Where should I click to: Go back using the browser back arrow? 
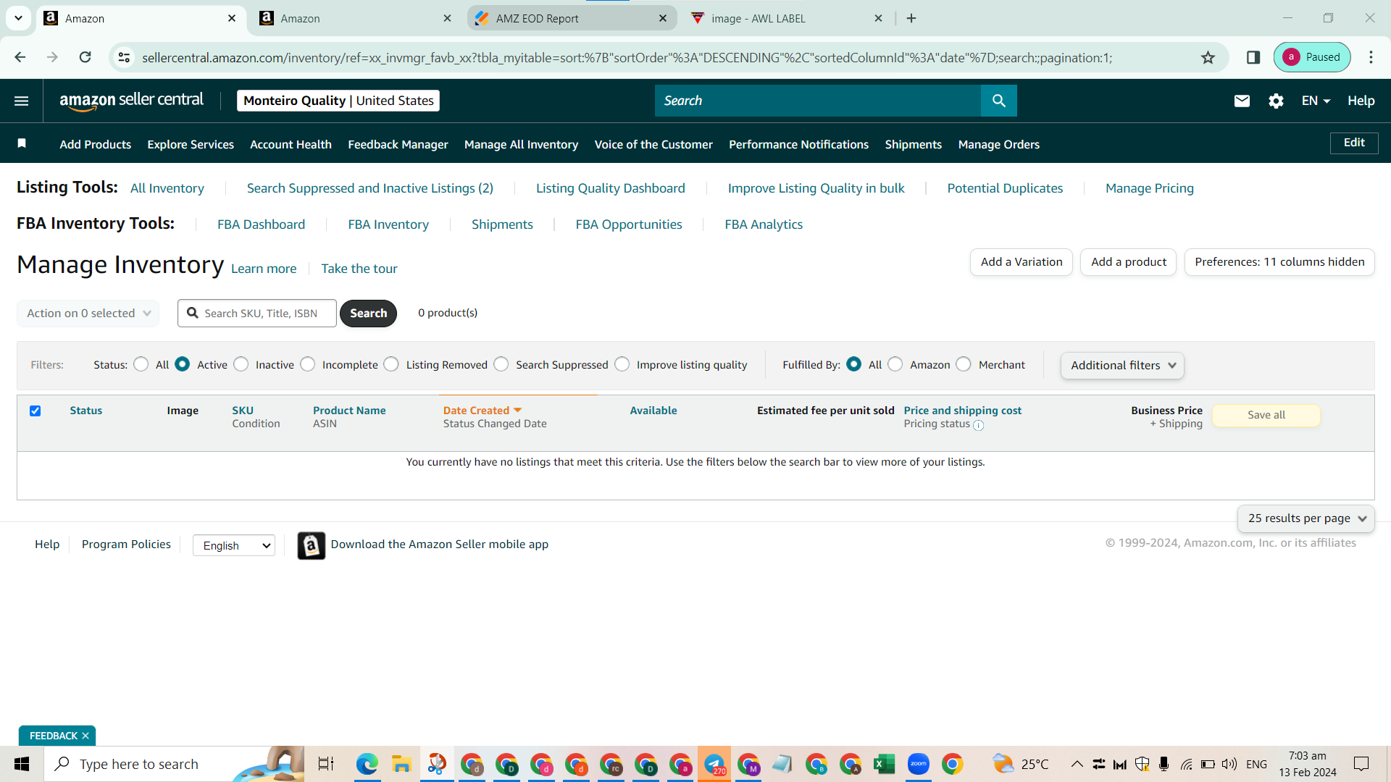20,57
